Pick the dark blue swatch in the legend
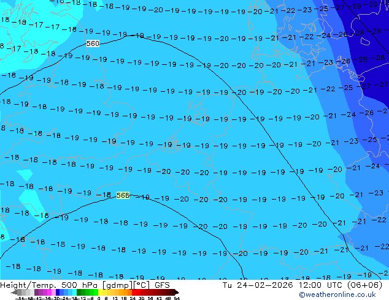 coord(58,292)
